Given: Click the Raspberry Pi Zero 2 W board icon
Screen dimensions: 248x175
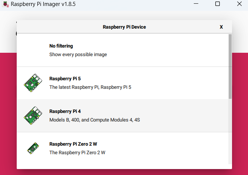Looking at the screenshot, I should (33, 148).
